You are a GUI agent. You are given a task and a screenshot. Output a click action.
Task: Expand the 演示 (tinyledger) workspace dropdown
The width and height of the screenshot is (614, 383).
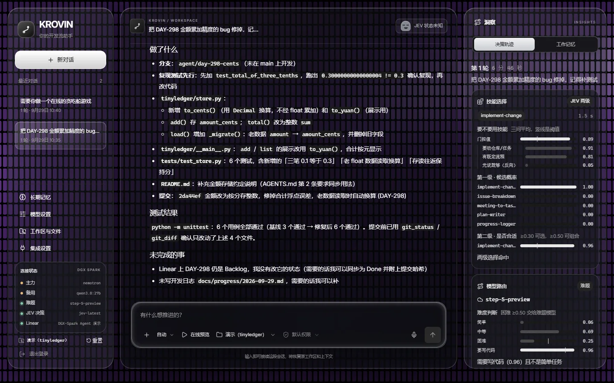tap(246, 335)
